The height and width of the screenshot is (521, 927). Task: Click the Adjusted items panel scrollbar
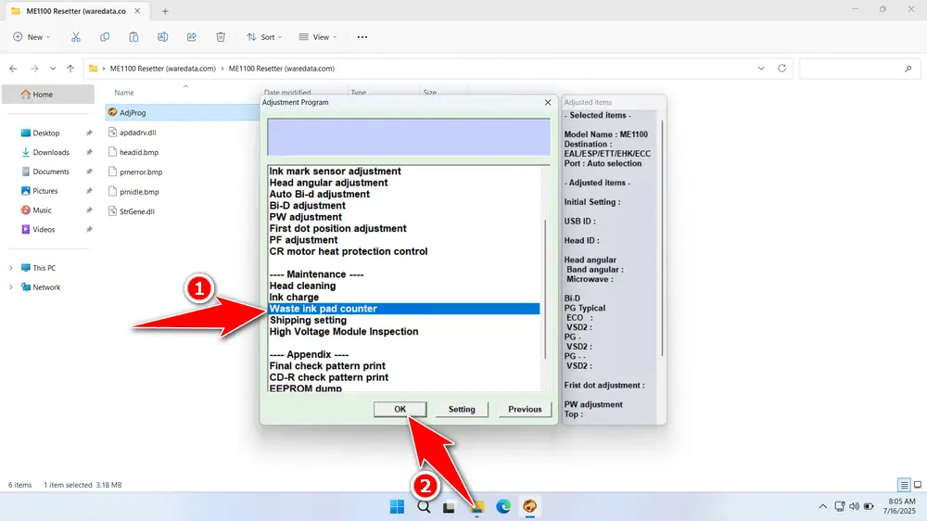click(662, 237)
